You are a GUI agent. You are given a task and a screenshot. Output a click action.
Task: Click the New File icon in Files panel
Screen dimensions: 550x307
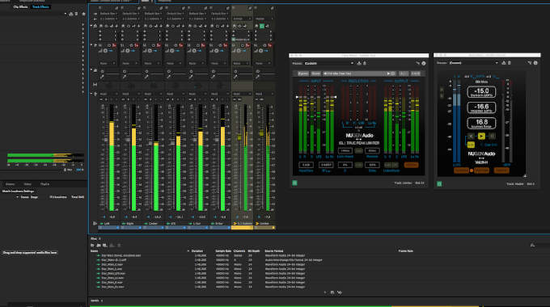(105, 246)
